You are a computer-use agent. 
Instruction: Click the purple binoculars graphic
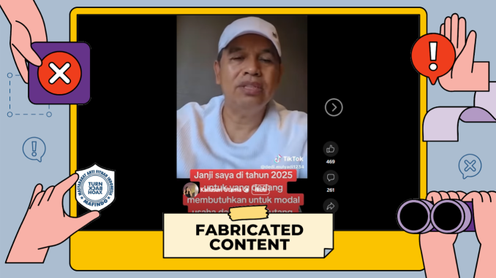click(435, 217)
